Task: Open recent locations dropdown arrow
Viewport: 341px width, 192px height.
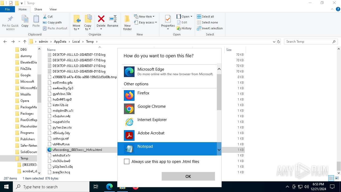Action: [19, 42]
